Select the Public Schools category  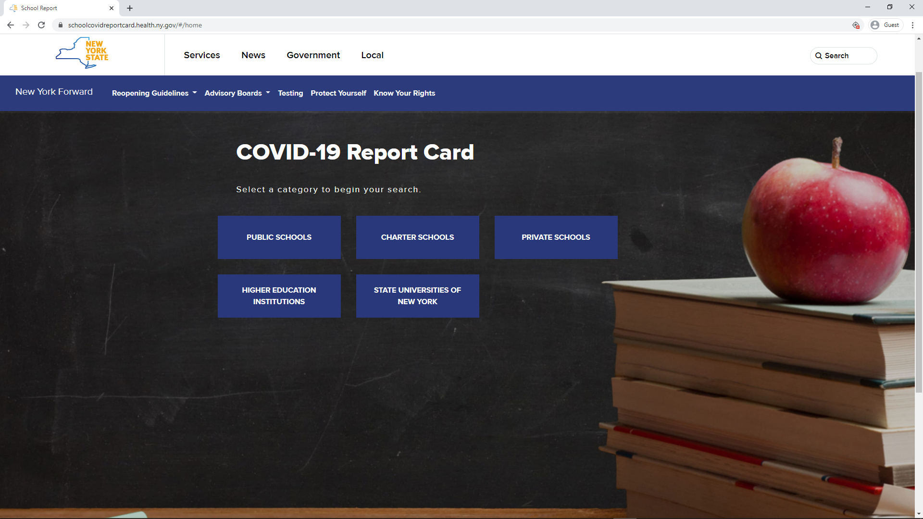pos(279,237)
